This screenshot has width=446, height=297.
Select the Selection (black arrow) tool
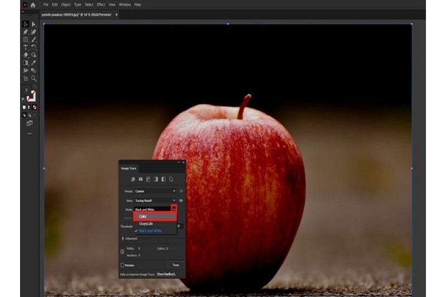(26, 24)
